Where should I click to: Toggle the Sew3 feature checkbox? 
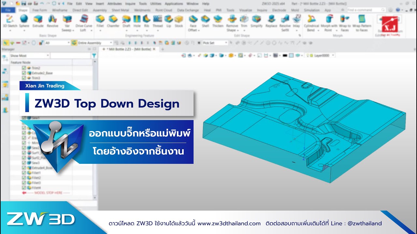coord(24,163)
